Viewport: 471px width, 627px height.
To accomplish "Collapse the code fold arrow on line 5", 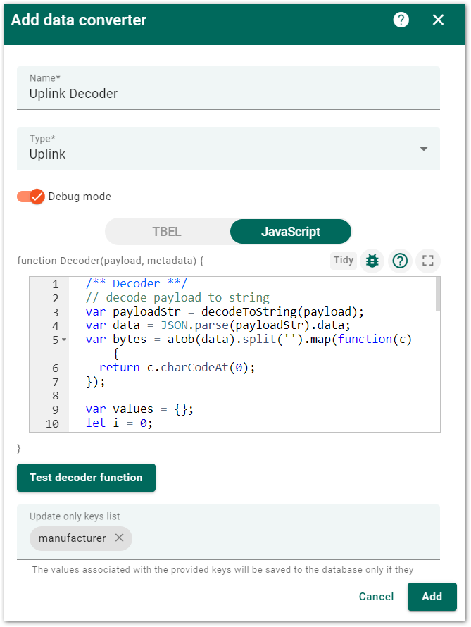I will tap(64, 340).
